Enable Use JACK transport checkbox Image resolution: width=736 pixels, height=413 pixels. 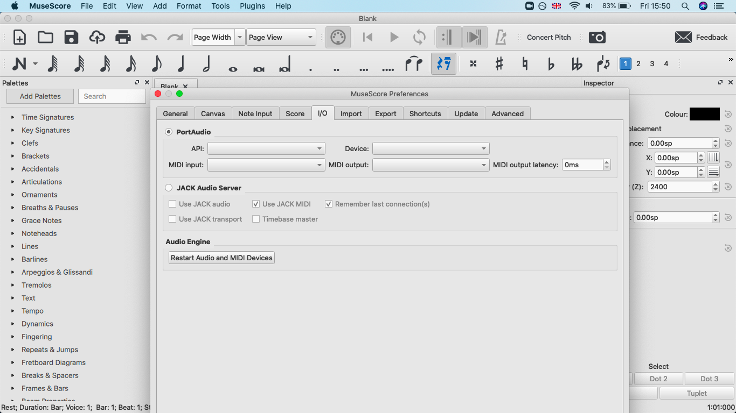click(172, 219)
